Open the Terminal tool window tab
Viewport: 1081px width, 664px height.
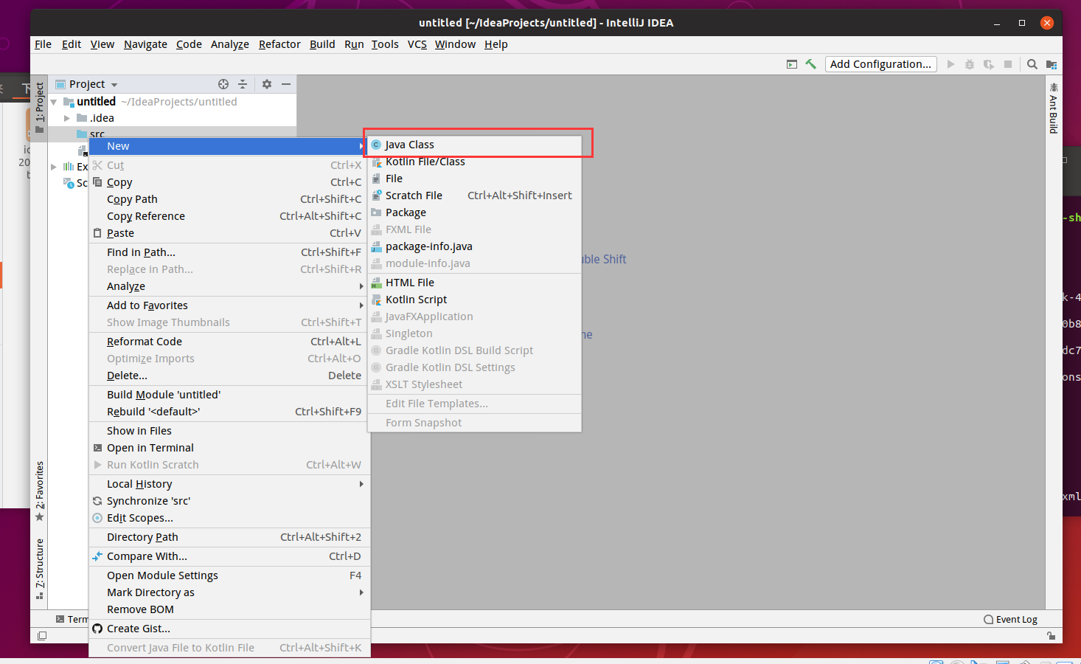72,619
